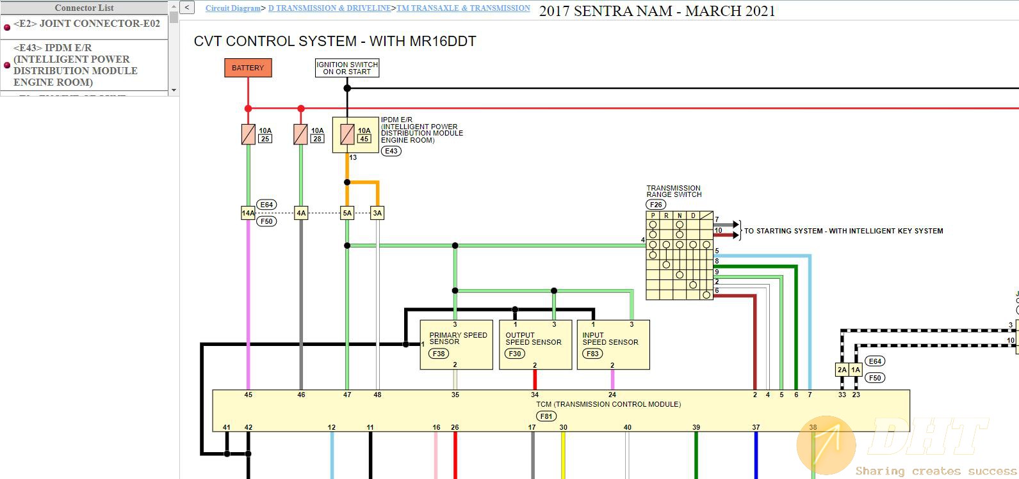
Task: Click the F38 connector label
Action: (x=439, y=353)
